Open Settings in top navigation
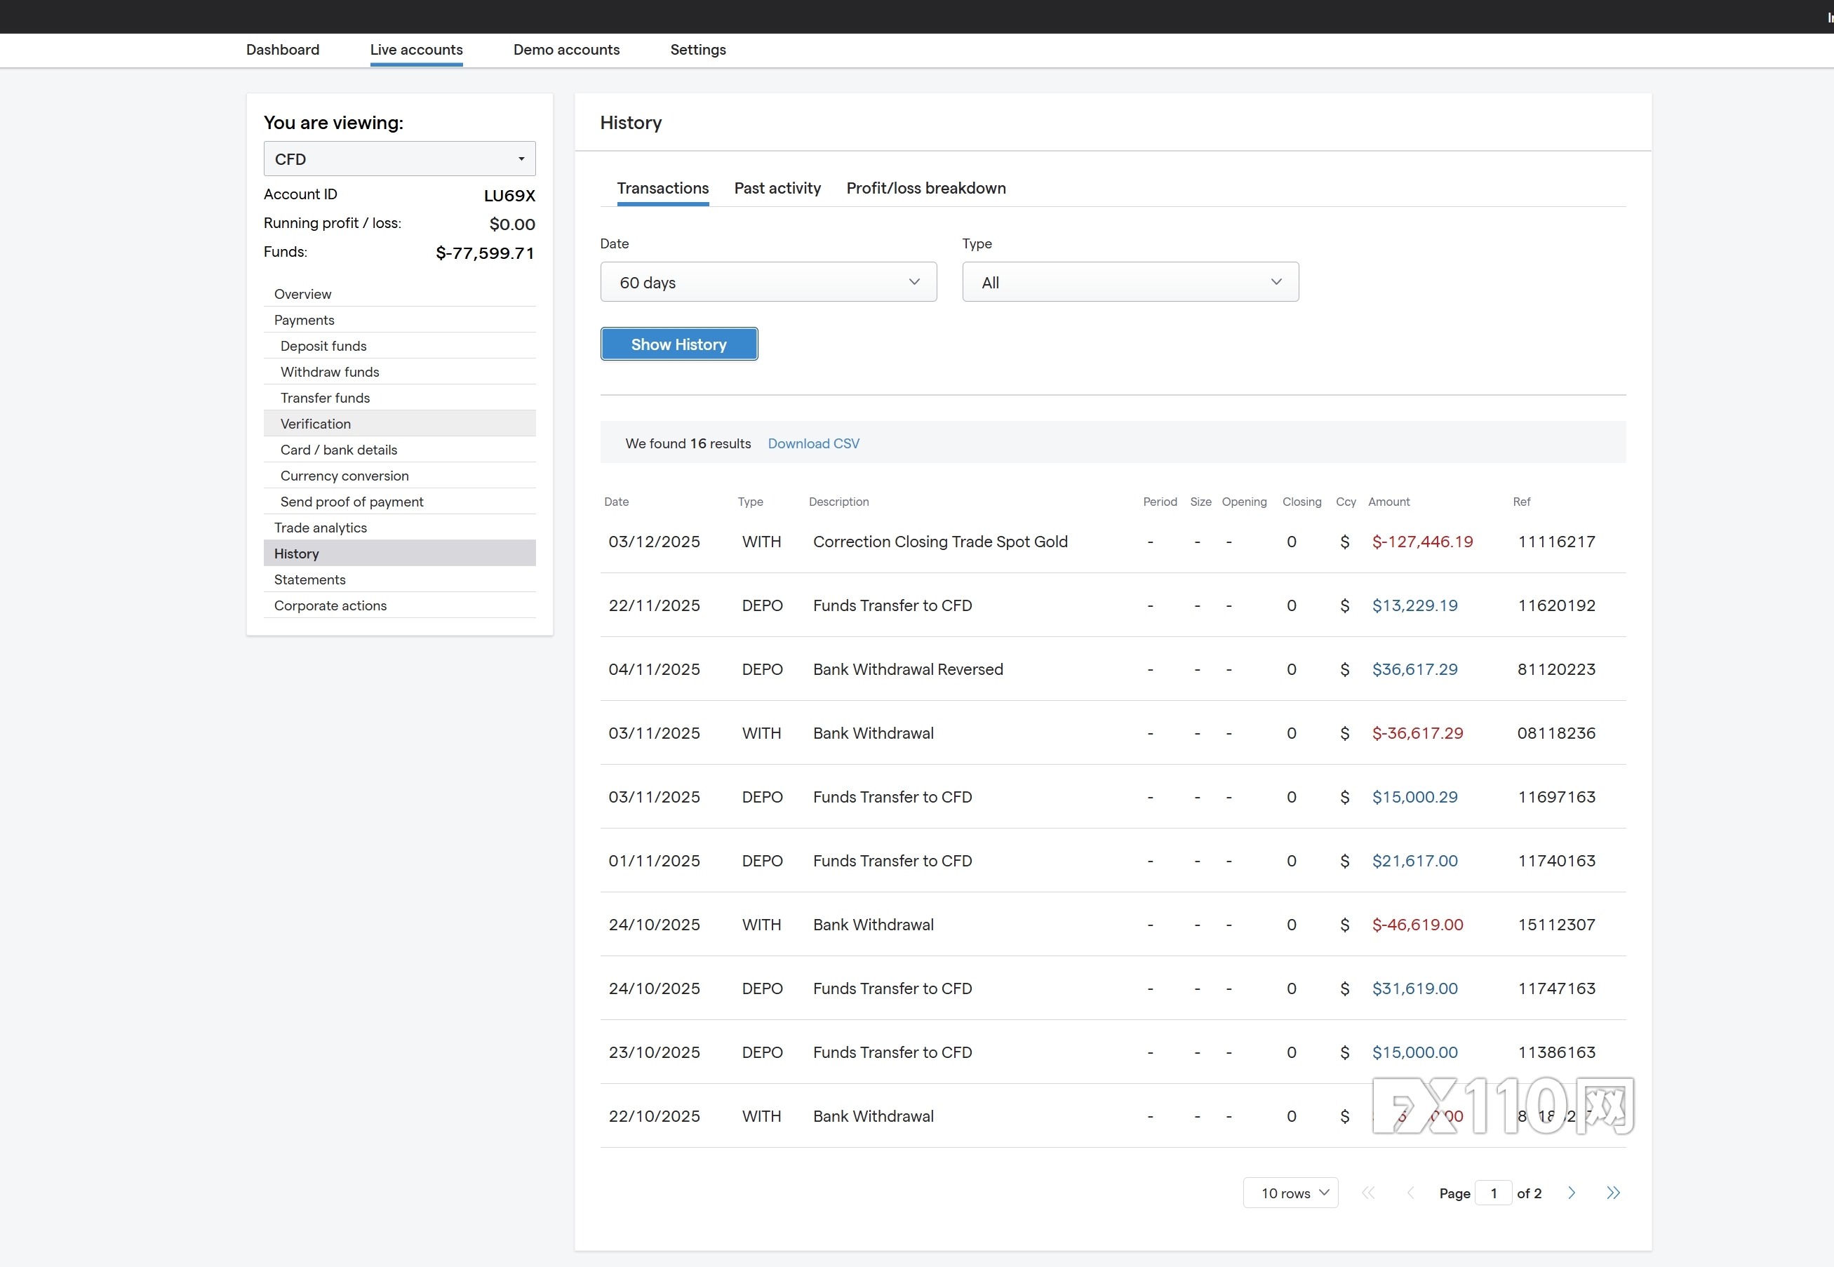1834x1267 pixels. pos(697,49)
